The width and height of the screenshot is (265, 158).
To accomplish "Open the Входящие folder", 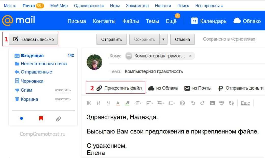I will coord(32,56).
